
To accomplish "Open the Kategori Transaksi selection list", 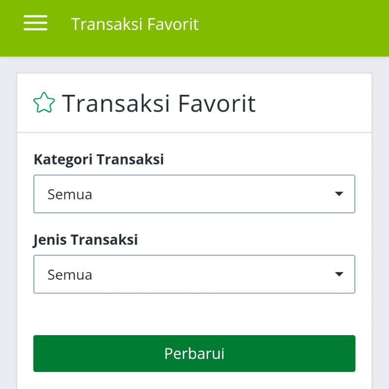I will pyautogui.click(x=194, y=194).
